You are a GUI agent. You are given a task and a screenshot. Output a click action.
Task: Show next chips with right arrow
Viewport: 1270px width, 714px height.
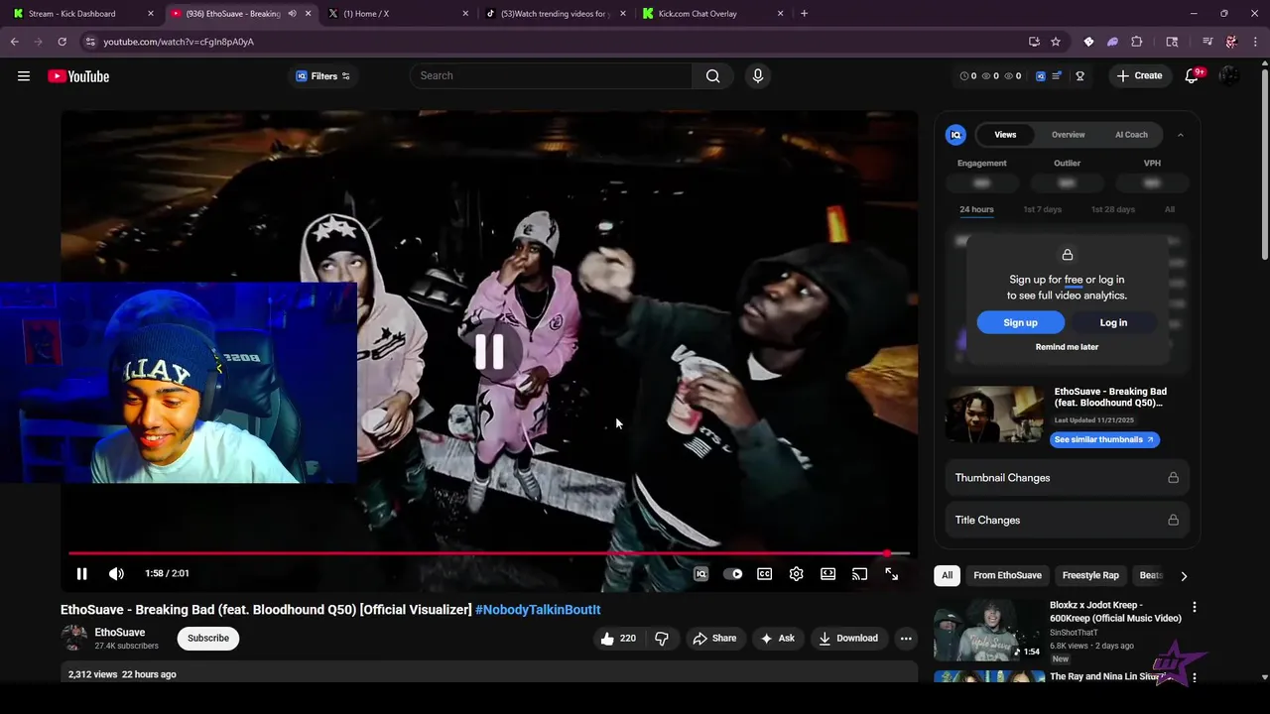(1184, 576)
